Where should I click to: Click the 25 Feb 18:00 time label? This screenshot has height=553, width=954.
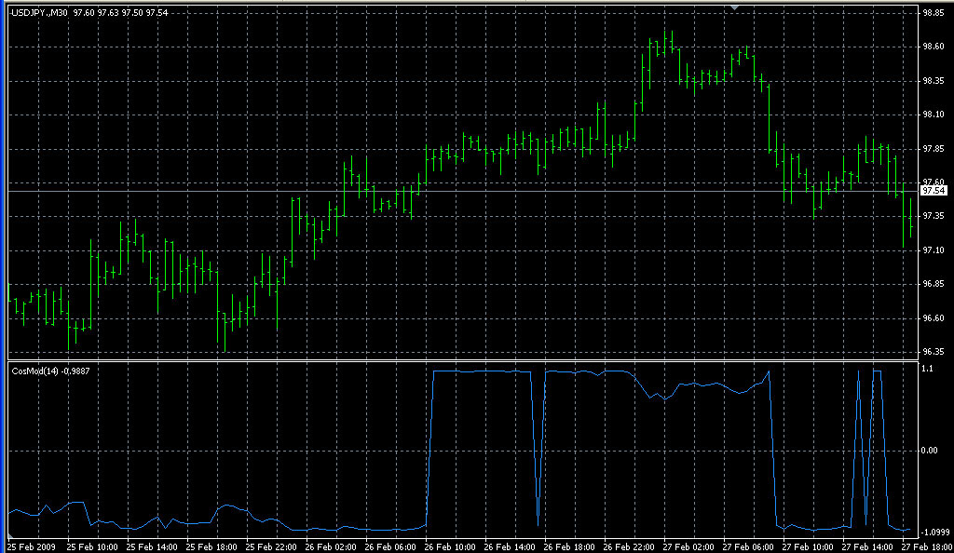[x=211, y=546]
